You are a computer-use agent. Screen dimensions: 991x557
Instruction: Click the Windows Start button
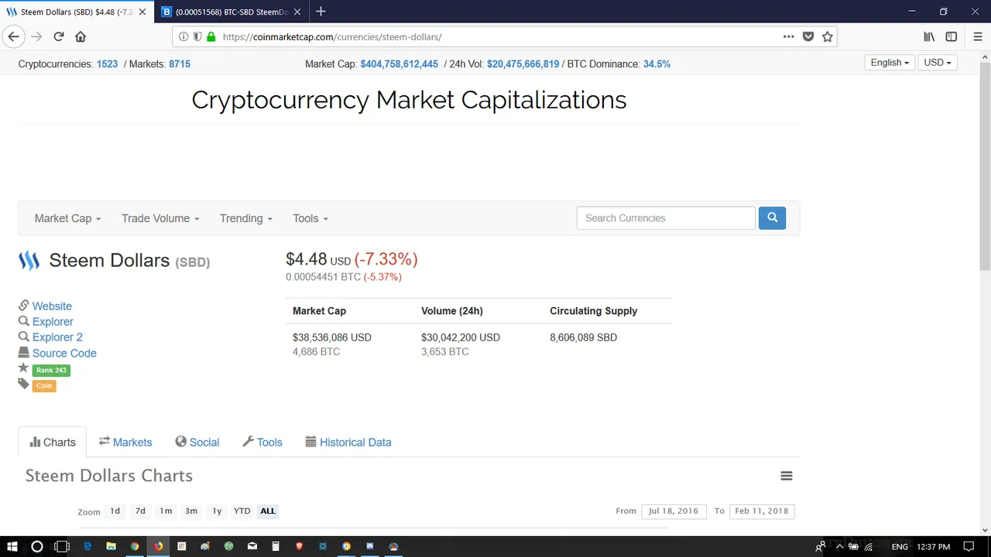point(12,547)
